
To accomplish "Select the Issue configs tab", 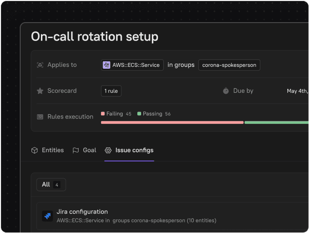I will tap(134, 150).
